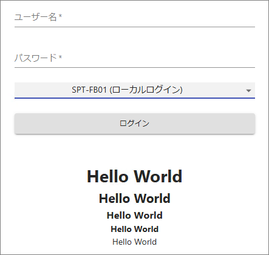
Task: Select the smallest bold Hello World heading
Action: coord(135,229)
